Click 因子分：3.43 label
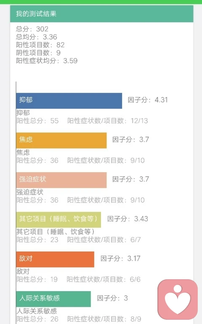This screenshot has width=202, height=324. tap(128, 219)
